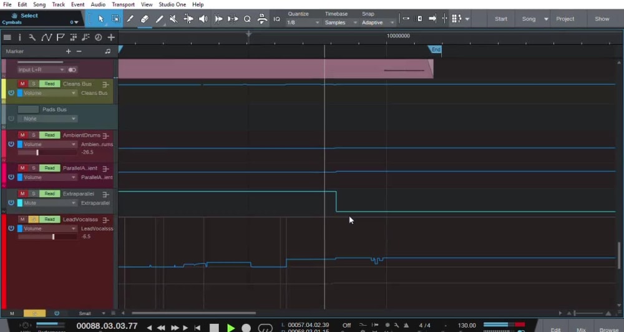Open the File menu
The image size is (624, 332).
tap(7, 4)
